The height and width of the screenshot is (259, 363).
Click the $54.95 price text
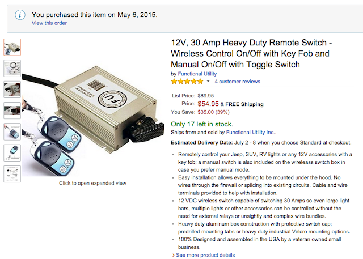208,104
